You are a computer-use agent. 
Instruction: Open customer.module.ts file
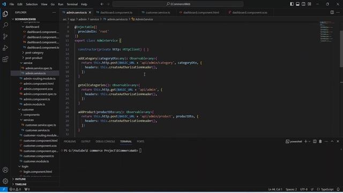pyautogui.click(x=36, y=161)
